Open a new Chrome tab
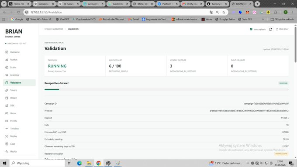This screenshot has width=297, height=167. tap(257, 4)
